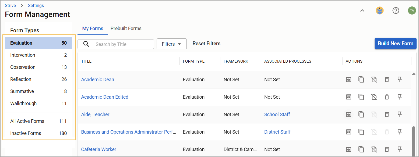Image resolution: width=419 pixels, height=157 pixels.
Task: Collapse the header with the up chevron
Action: [362, 10]
